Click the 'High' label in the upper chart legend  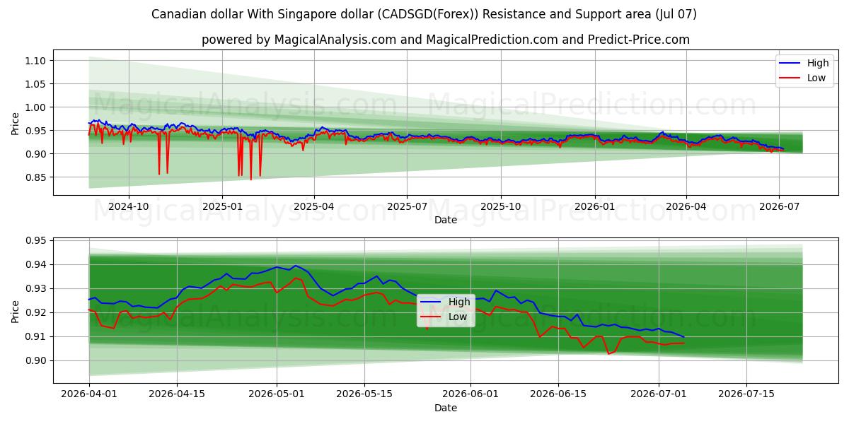pyautogui.click(x=818, y=63)
